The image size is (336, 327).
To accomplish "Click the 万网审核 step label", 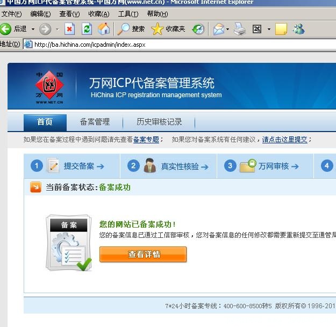I will (x=274, y=166).
